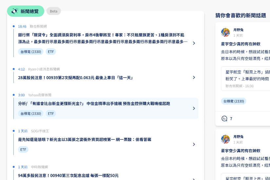Open chevron arrow for 28萬股民注意 article
Viewport: 270px width, 180px height.
(x=194, y=77)
